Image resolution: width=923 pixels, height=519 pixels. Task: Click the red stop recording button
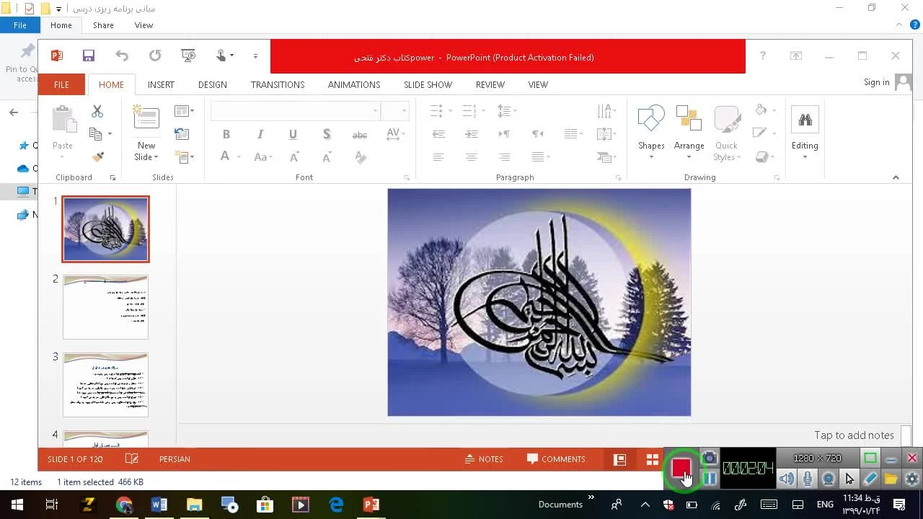(681, 469)
